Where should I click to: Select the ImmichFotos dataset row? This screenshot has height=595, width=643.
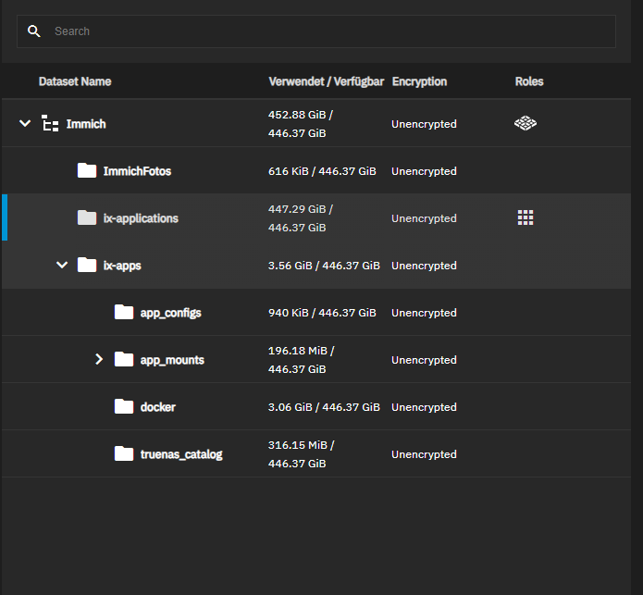[x=137, y=171]
